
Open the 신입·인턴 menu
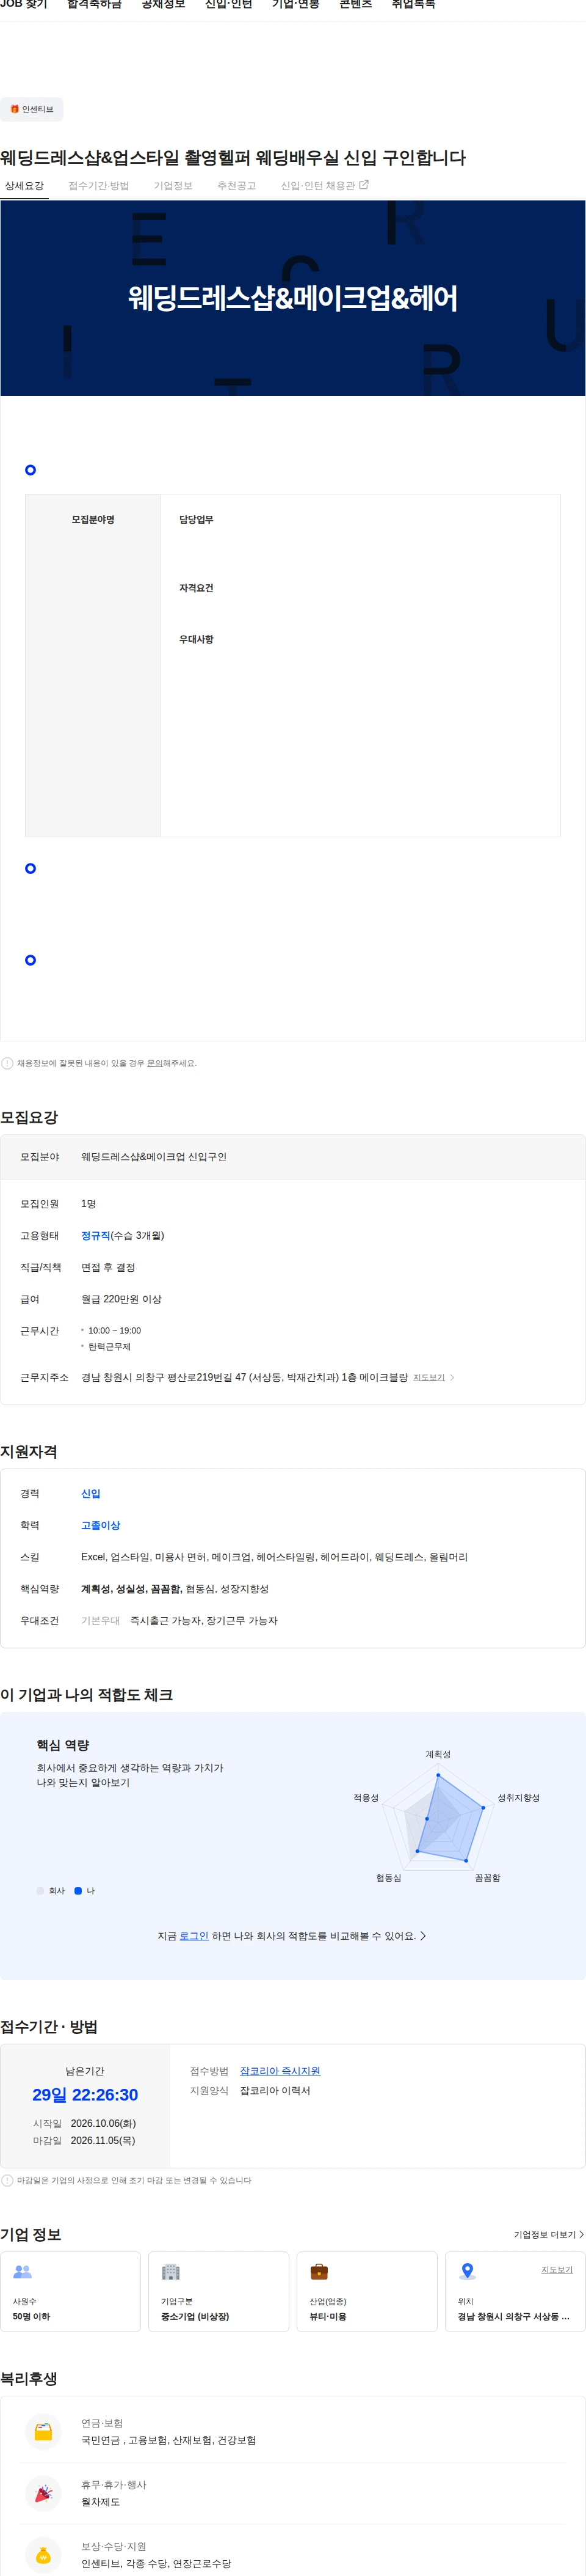coord(229,5)
